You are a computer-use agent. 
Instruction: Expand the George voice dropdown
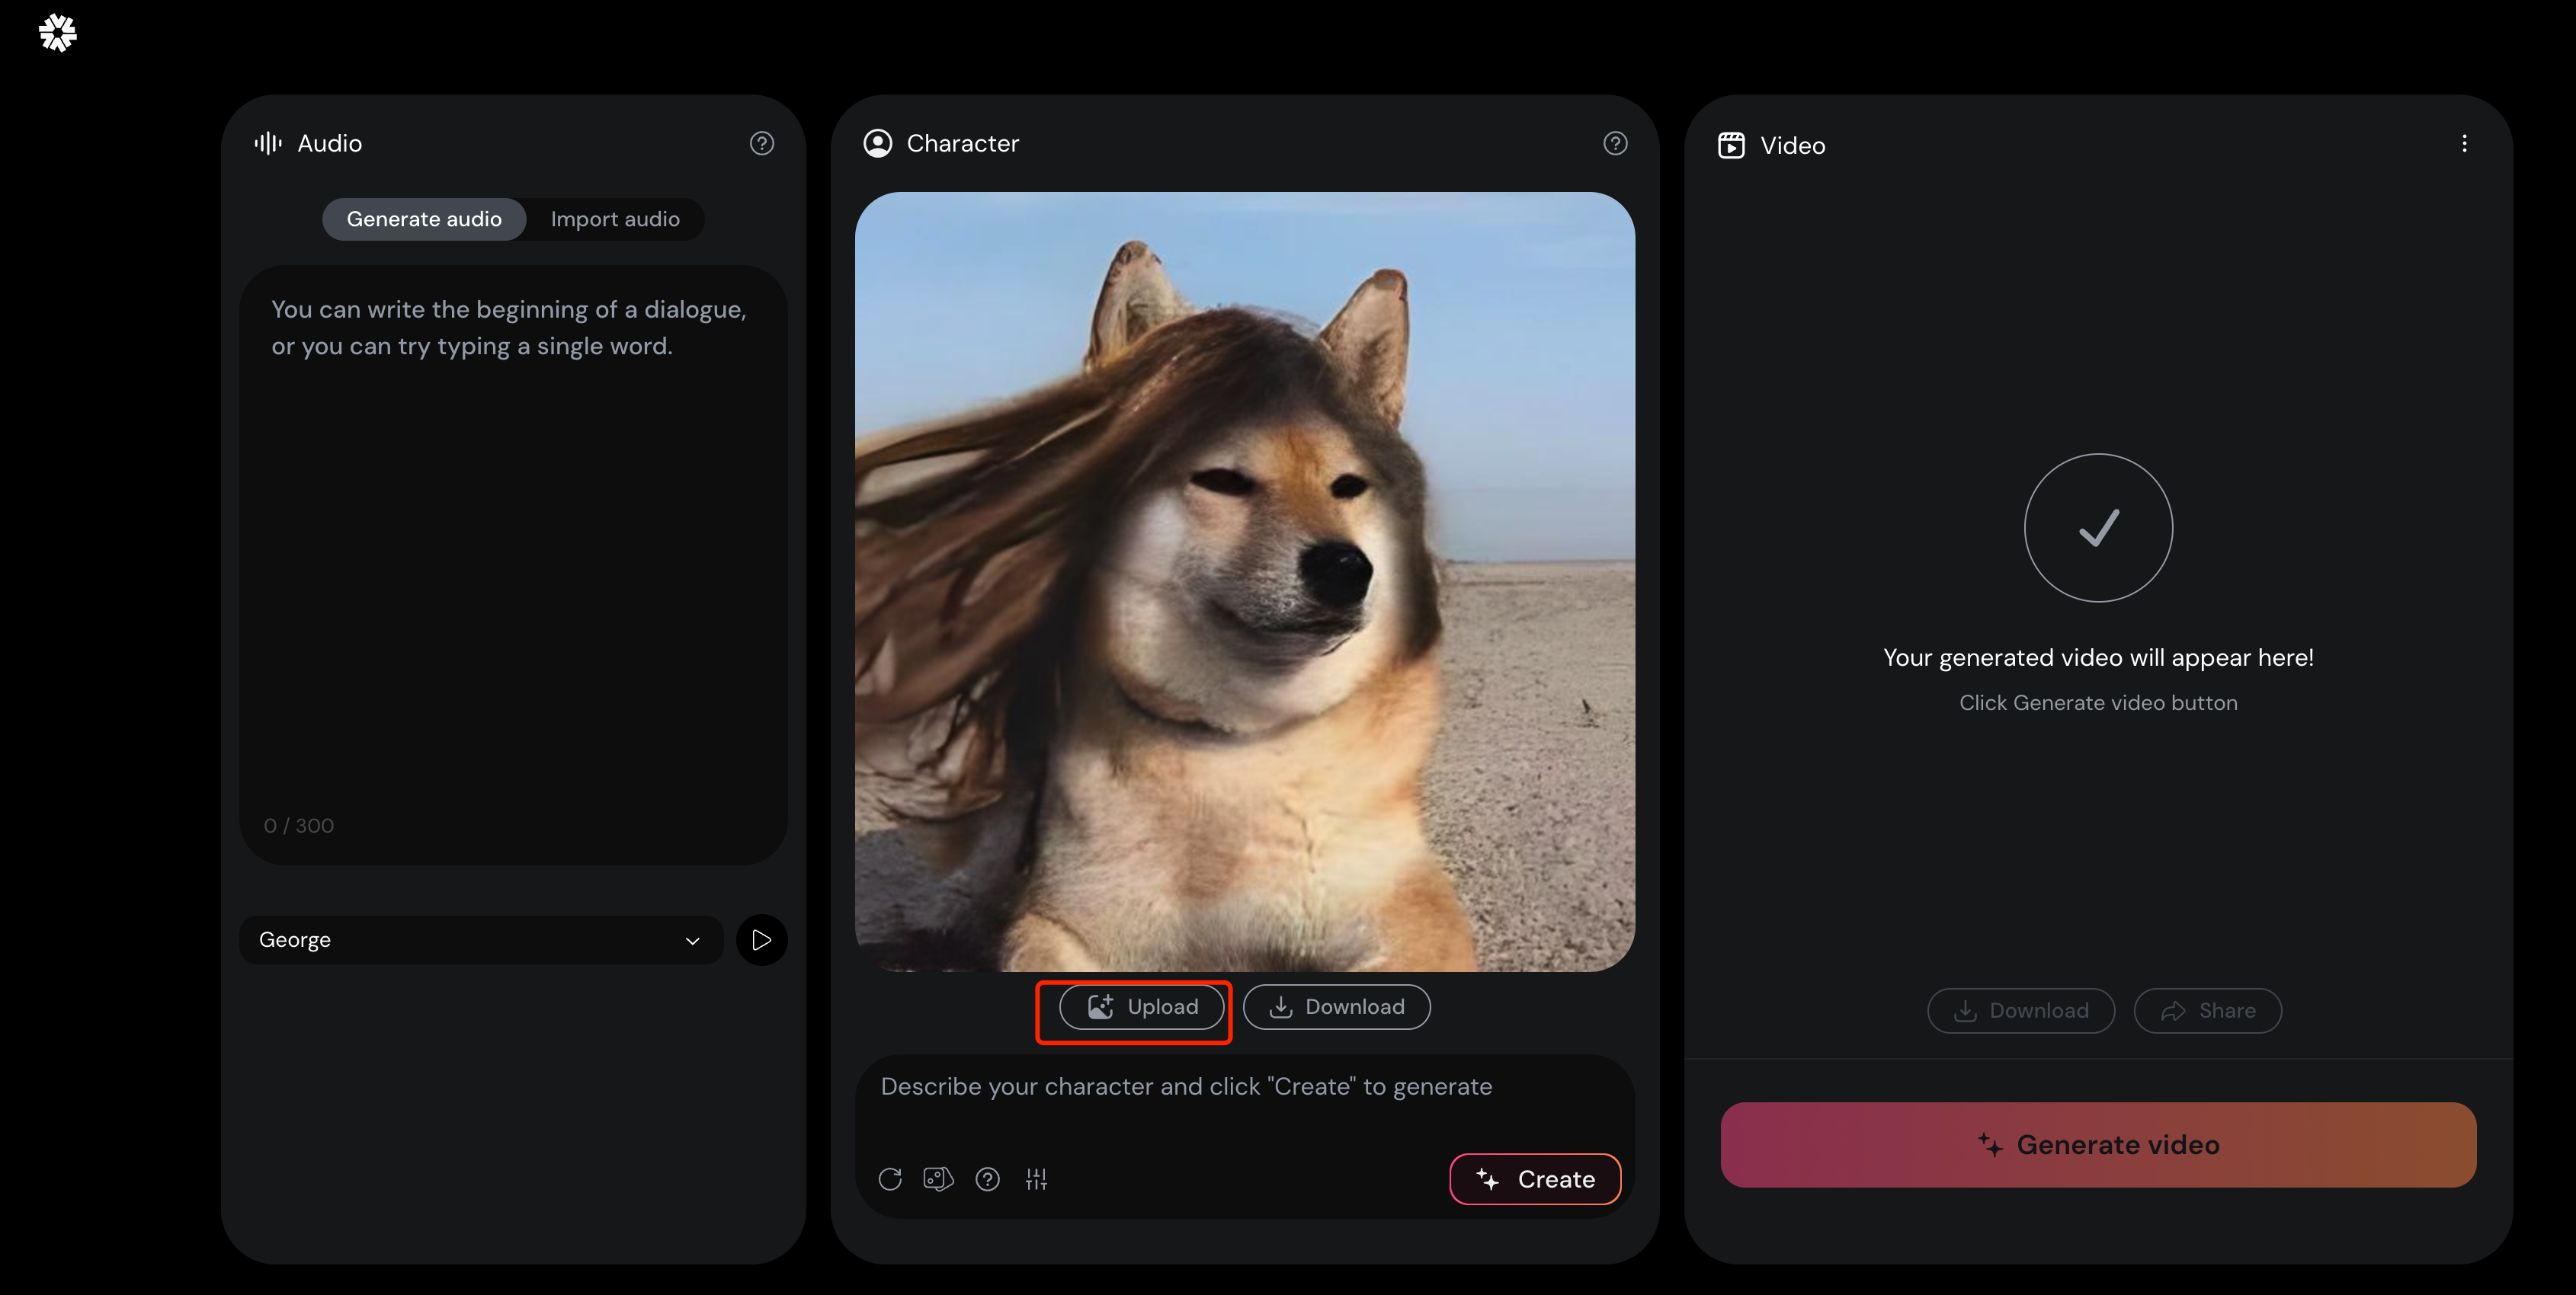click(480, 939)
